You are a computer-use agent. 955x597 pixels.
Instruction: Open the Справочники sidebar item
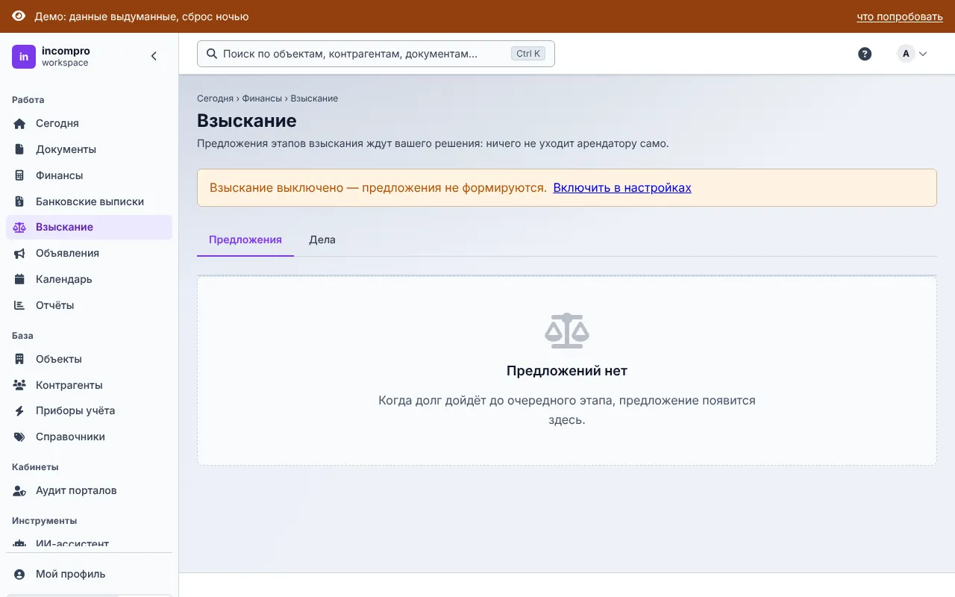pos(89,437)
